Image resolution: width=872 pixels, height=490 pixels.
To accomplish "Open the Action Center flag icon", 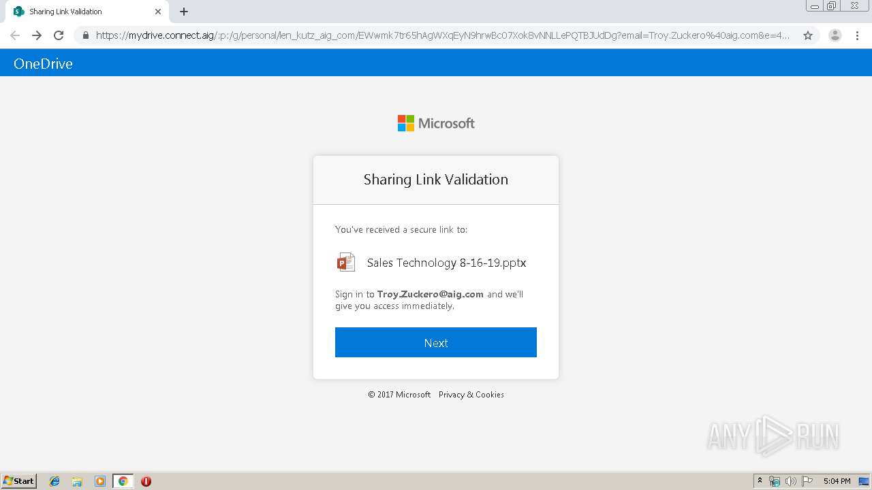I will click(807, 481).
